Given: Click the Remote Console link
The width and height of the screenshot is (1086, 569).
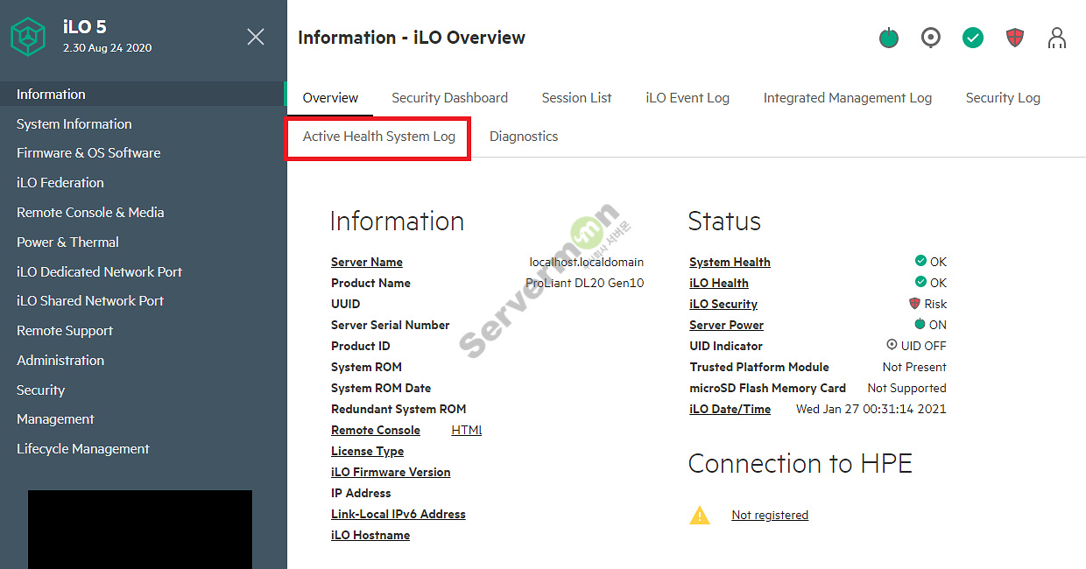Looking at the screenshot, I should point(376,430).
